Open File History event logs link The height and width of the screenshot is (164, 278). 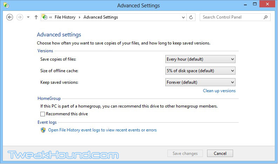click(x=102, y=130)
